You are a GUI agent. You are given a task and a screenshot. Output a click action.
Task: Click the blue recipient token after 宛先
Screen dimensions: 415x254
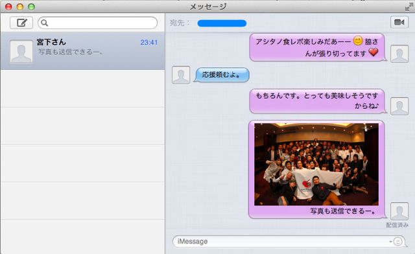click(x=222, y=23)
